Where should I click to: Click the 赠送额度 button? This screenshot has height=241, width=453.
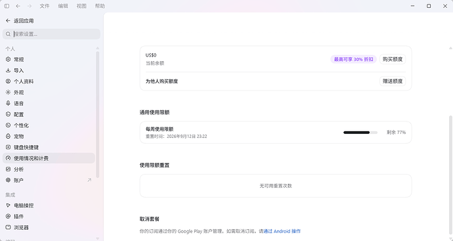tap(393, 81)
